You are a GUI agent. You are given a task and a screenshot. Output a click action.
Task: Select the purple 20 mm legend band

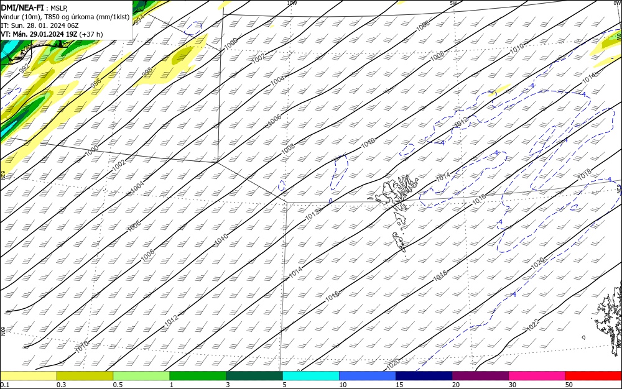[x=480, y=376]
